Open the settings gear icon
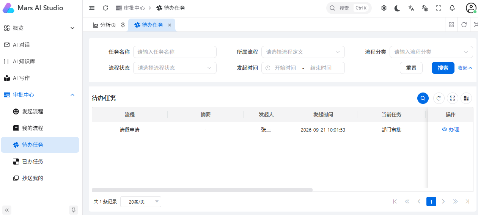 384,8
